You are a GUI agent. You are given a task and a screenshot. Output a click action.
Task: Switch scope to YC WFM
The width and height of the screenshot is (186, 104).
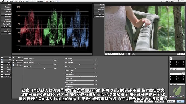point(6,12)
